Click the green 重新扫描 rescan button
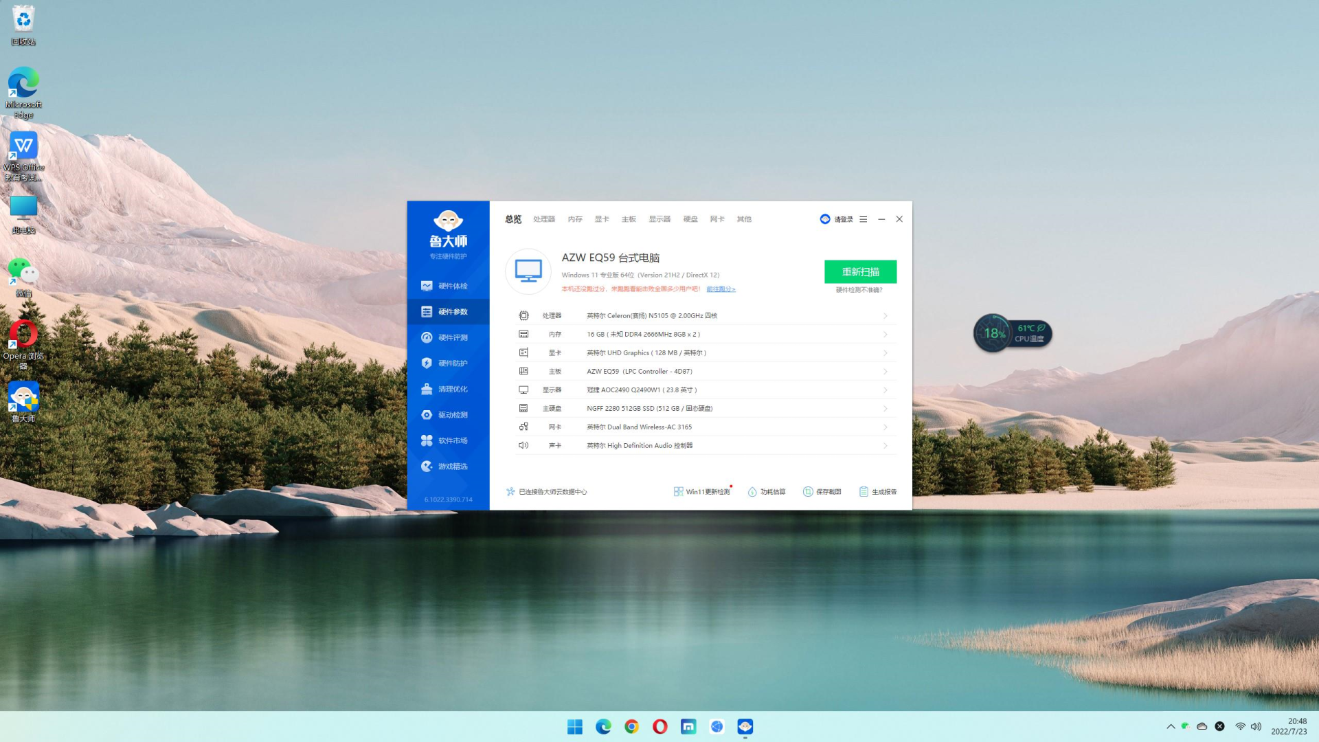 click(861, 272)
